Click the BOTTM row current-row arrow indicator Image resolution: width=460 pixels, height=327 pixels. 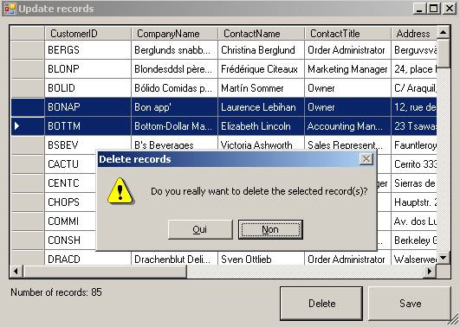click(17, 126)
